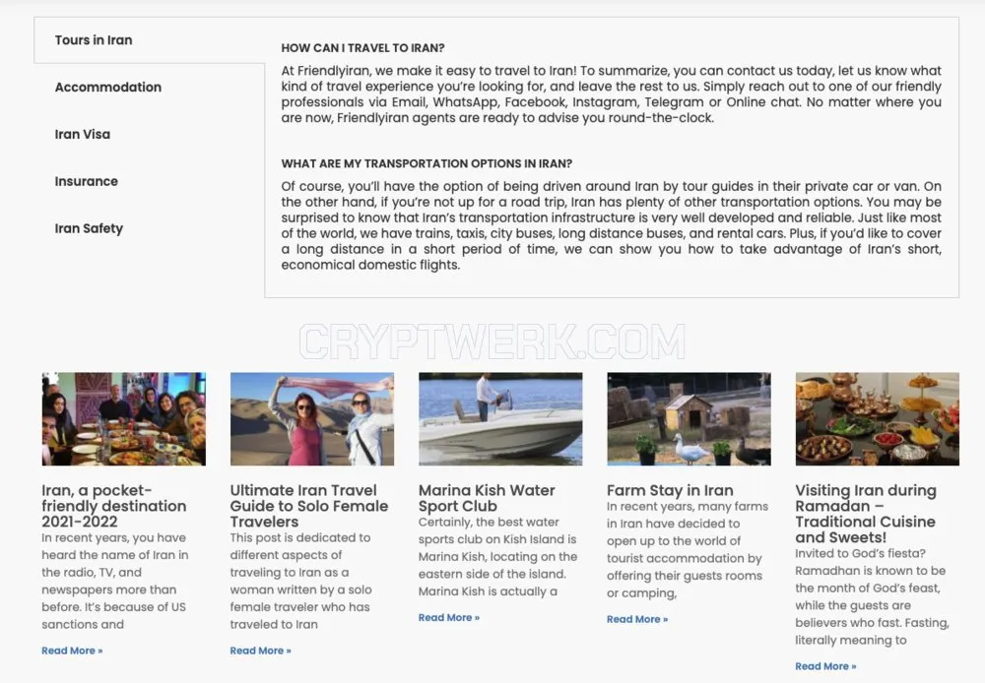This screenshot has height=683, width=985.
Task: Click the paragraph beginning 'Of course, you'll have the option'
Action: 612,225
